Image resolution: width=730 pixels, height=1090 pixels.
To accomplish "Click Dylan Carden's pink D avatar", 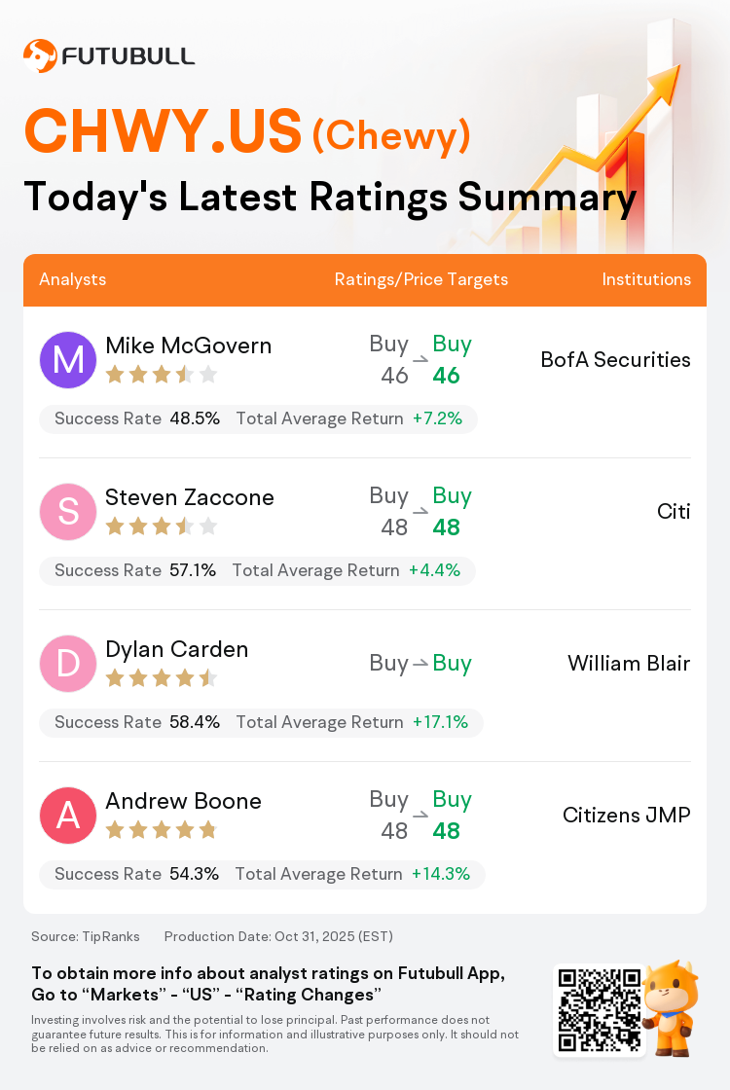I will click(x=68, y=664).
